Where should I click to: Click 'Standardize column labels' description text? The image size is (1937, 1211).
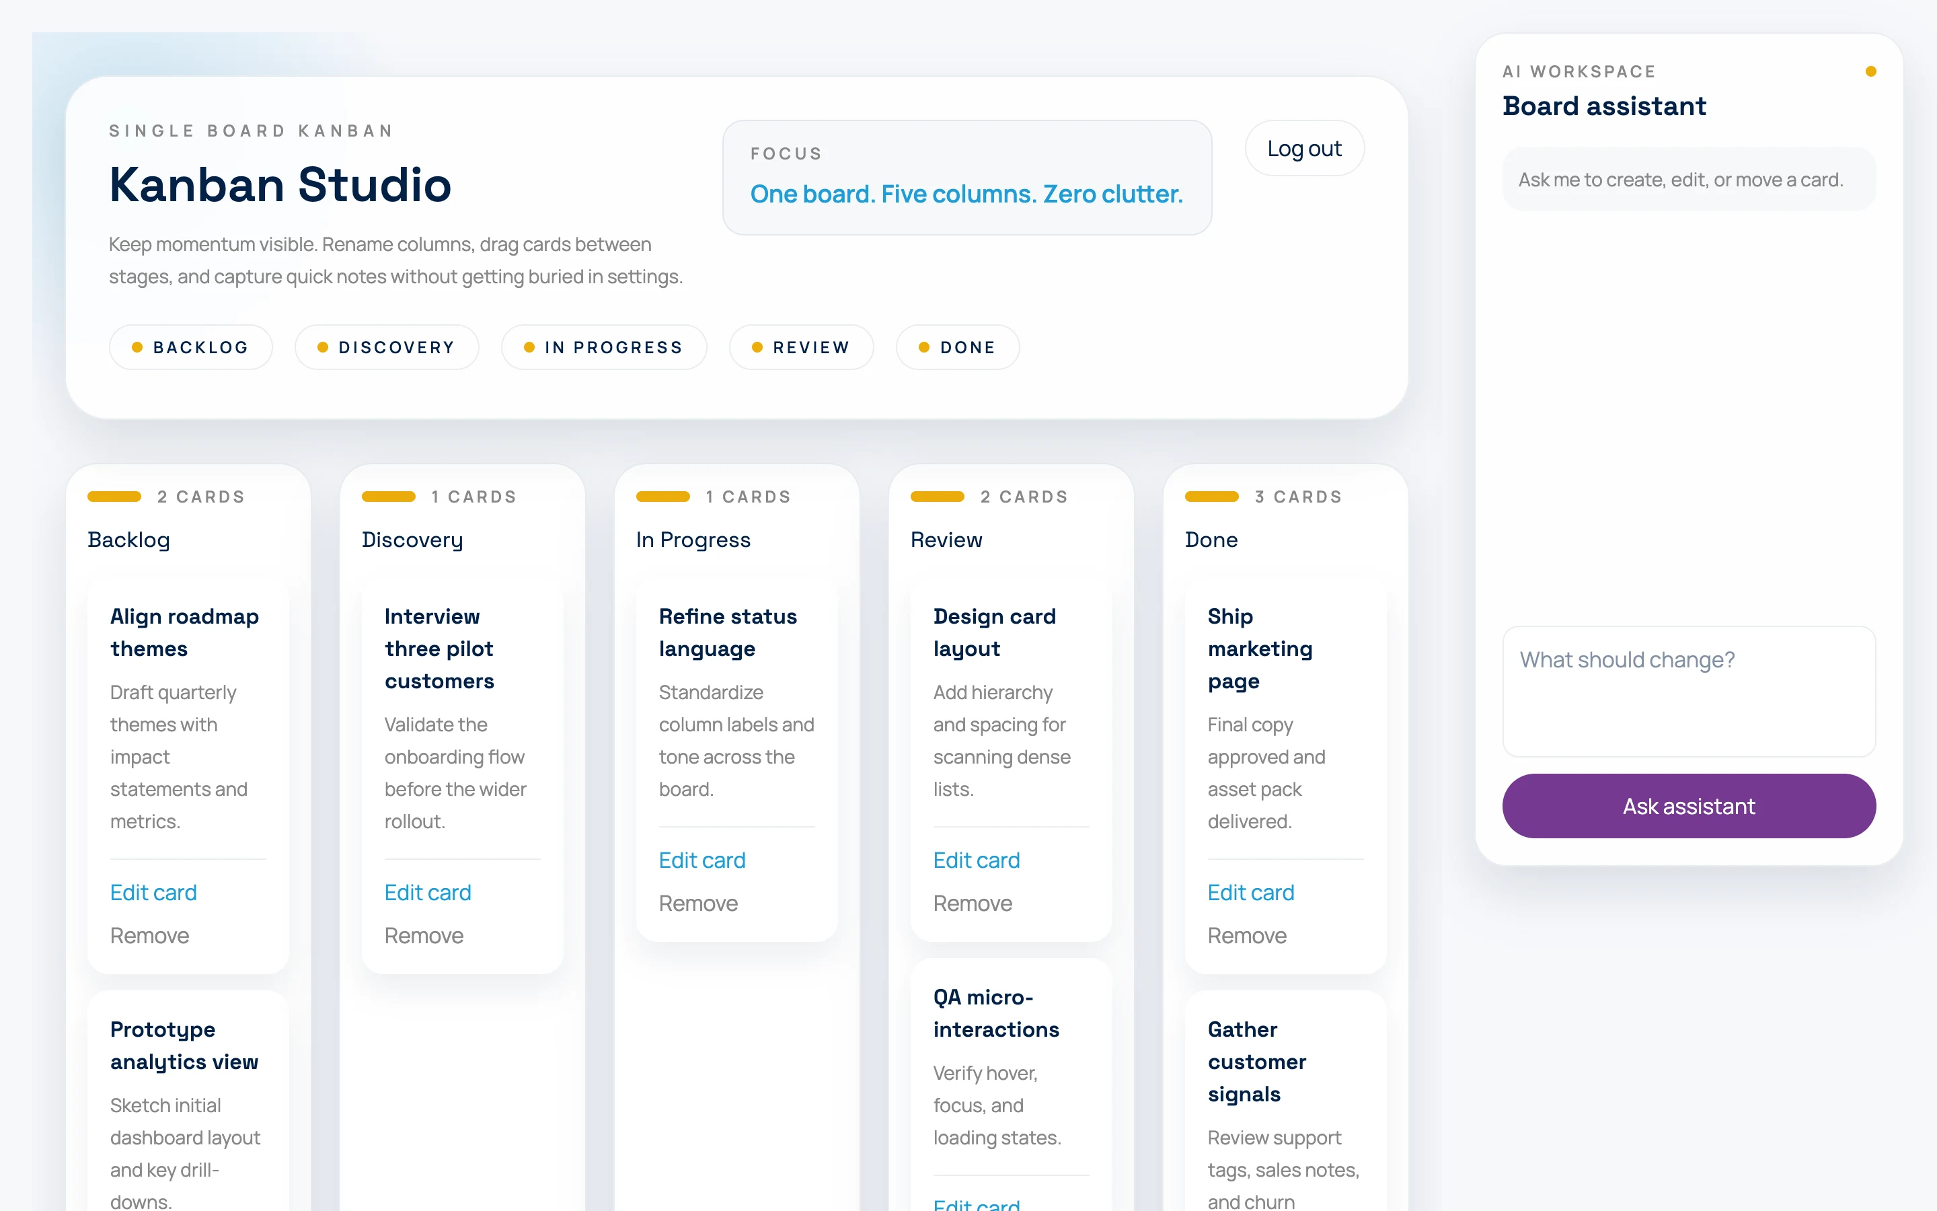tap(736, 740)
